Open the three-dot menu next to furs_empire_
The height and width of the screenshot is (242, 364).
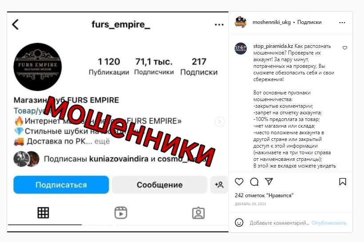(219, 24)
